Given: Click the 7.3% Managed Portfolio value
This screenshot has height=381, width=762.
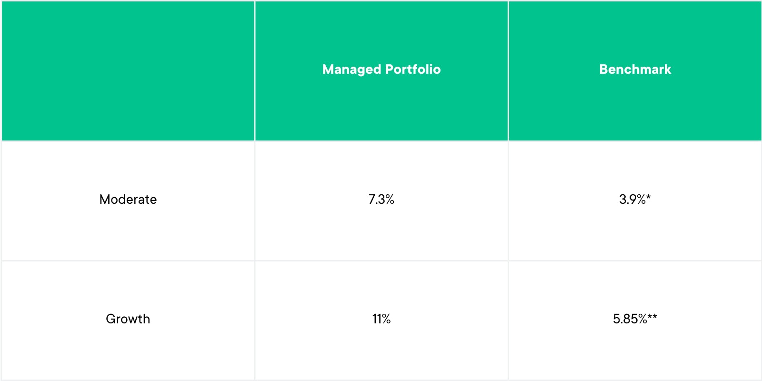Looking at the screenshot, I should click(381, 200).
